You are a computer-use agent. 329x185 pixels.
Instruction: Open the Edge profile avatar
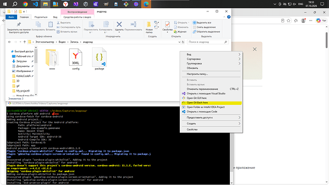(303, 21)
